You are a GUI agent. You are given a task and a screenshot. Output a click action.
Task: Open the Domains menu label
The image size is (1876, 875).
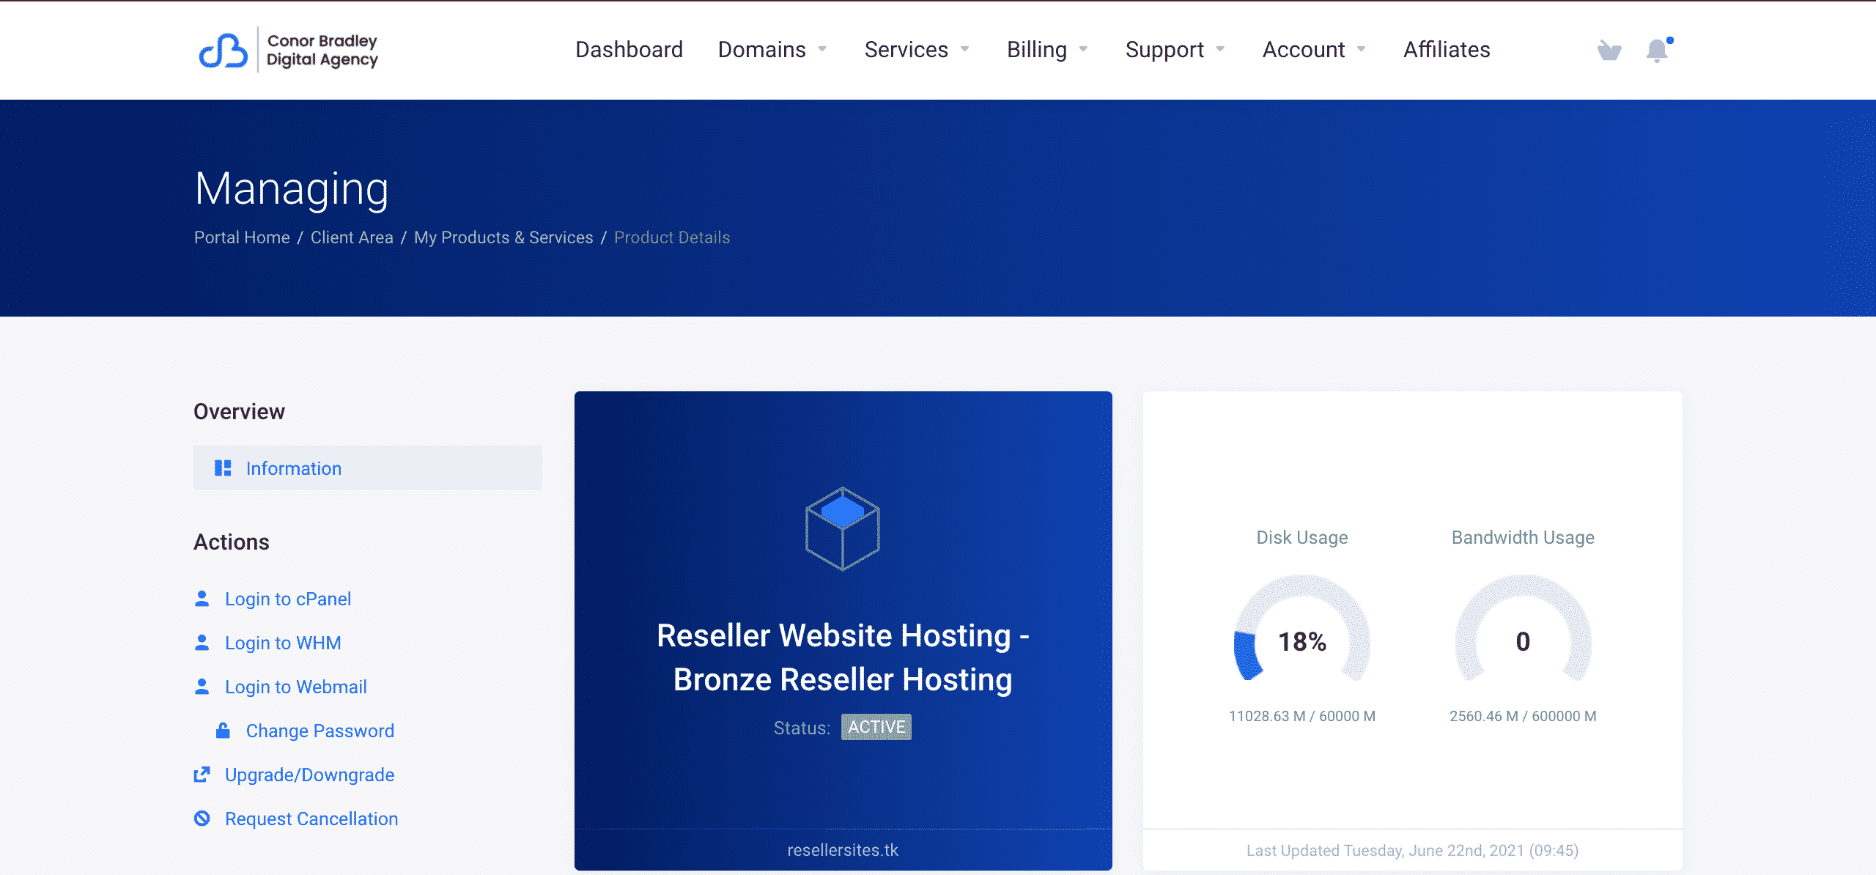[x=761, y=49]
